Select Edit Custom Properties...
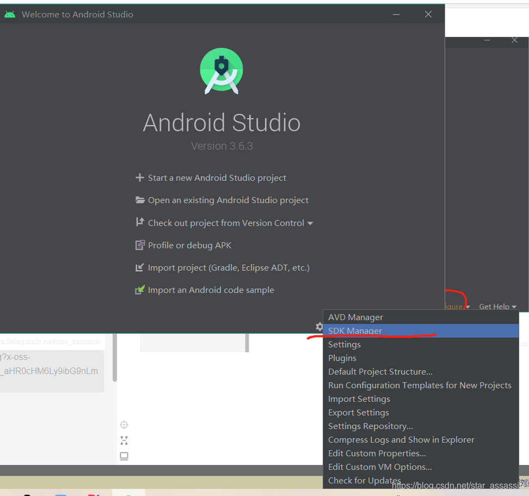The image size is (529, 496). point(421,453)
